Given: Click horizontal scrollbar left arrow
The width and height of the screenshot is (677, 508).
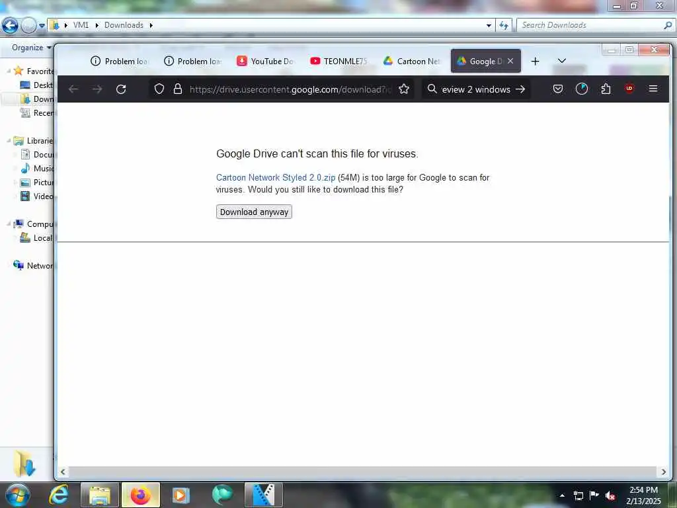Looking at the screenshot, I should click(63, 472).
